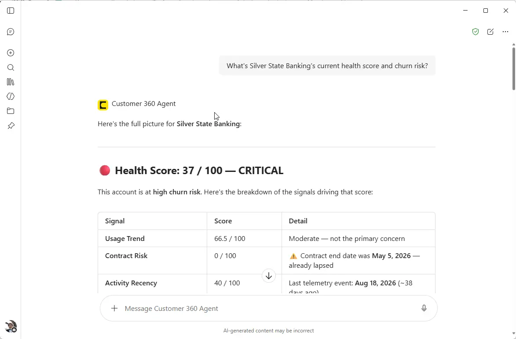The image size is (516, 339).
Task: Open the folder icon in sidebar
Action: (11, 111)
